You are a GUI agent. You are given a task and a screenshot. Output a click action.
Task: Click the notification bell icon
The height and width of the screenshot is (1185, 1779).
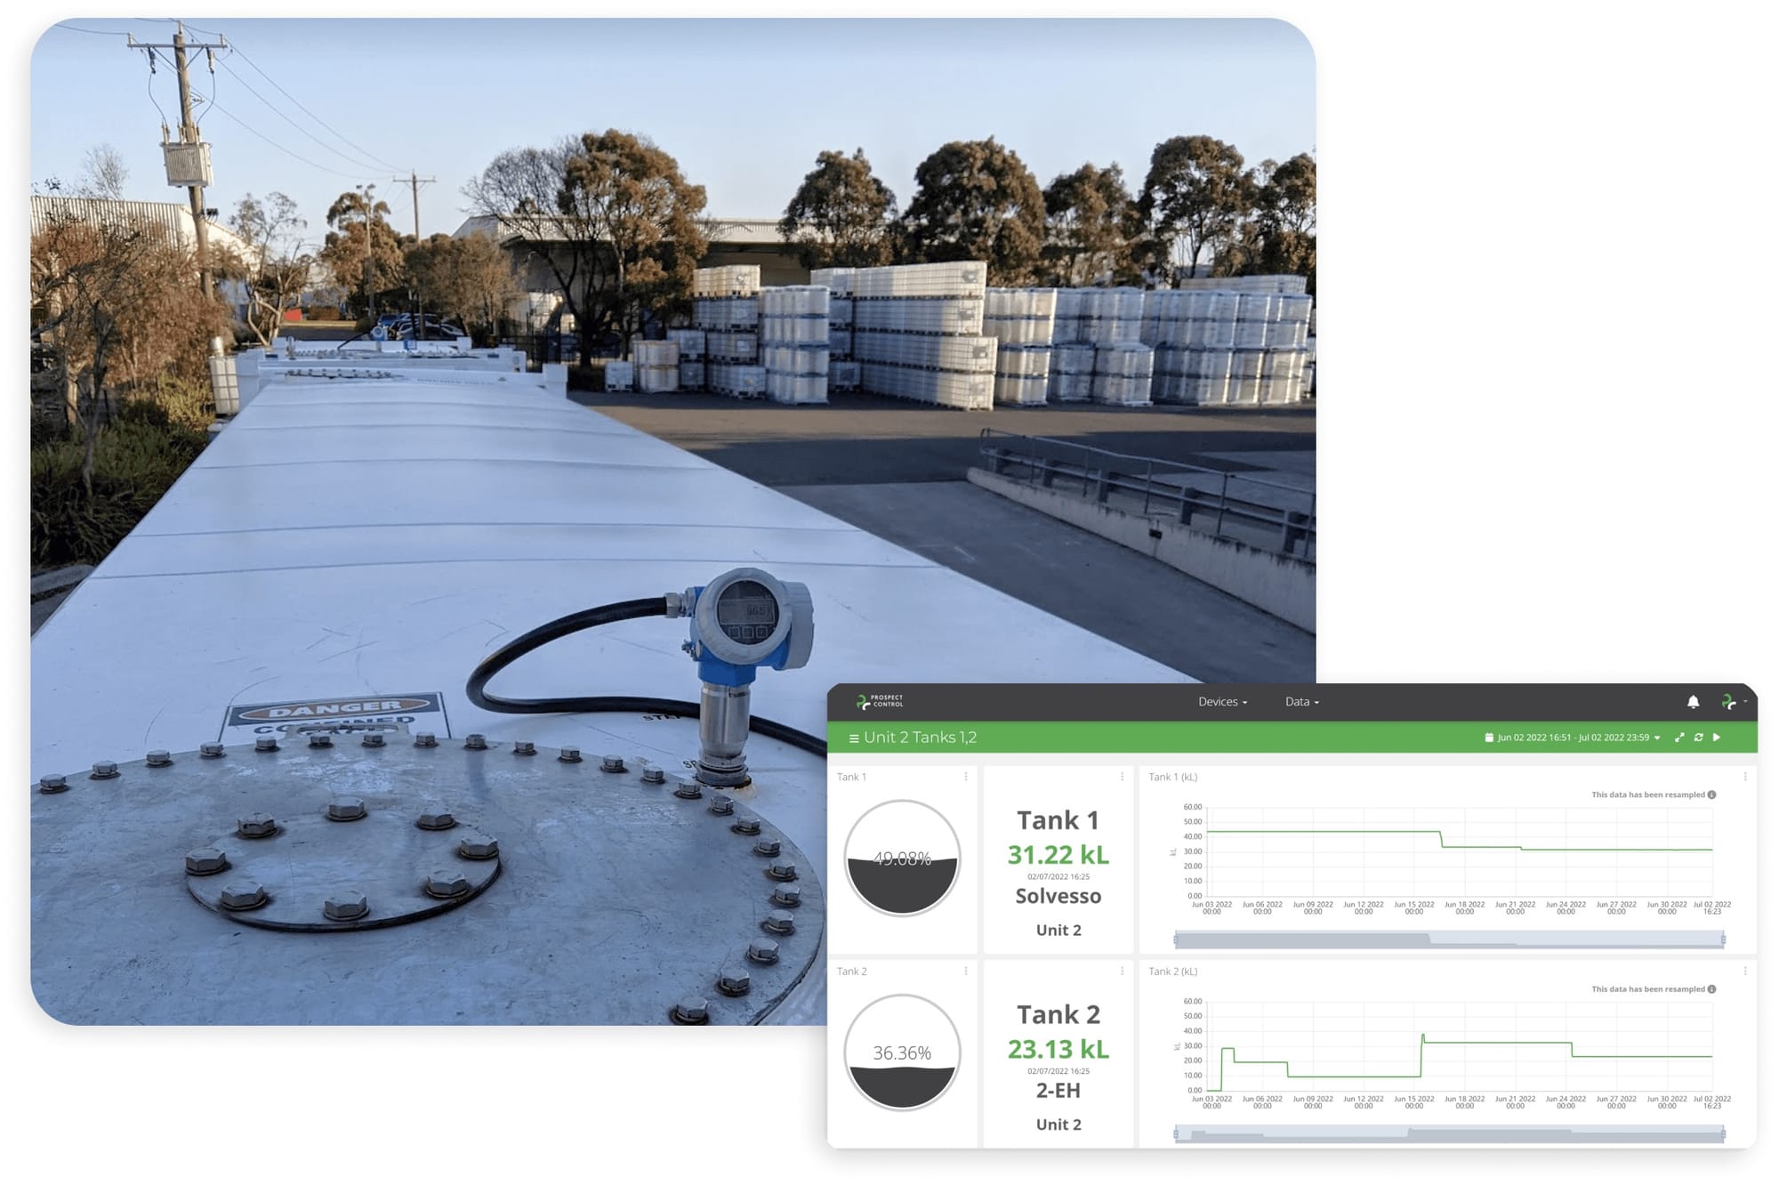(x=1697, y=702)
